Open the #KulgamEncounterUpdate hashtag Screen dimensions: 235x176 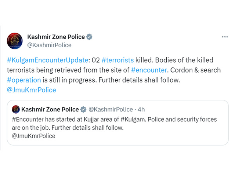(47, 60)
